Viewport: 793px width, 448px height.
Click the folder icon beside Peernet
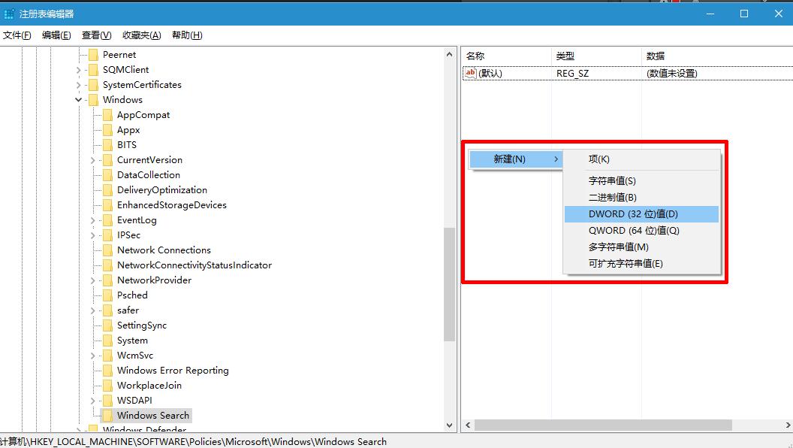93,55
